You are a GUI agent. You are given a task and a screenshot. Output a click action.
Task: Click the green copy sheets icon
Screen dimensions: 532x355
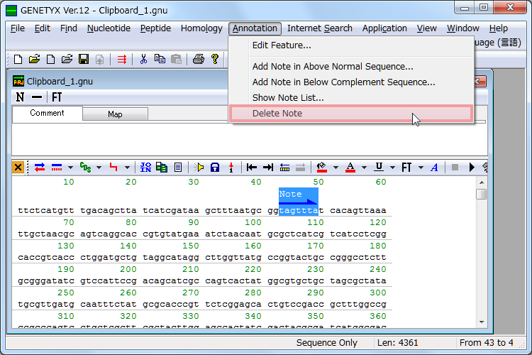click(162, 167)
